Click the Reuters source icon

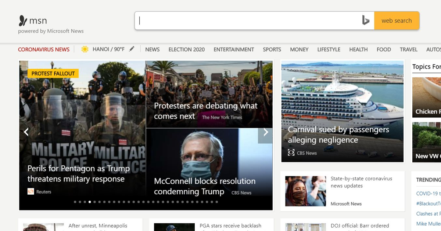click(31, 191)
